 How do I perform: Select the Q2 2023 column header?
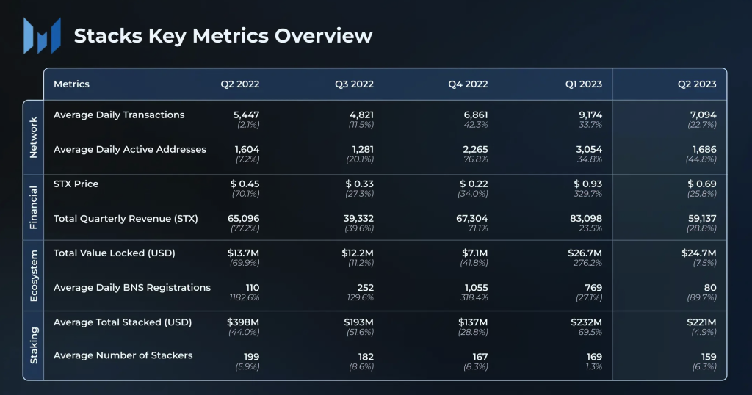pos(697,84)
